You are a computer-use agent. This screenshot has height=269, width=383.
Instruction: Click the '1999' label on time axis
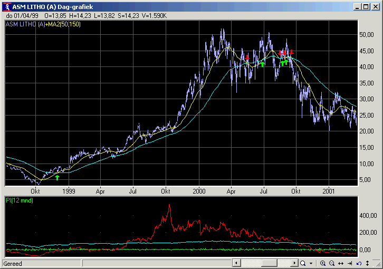click(69, 191)
